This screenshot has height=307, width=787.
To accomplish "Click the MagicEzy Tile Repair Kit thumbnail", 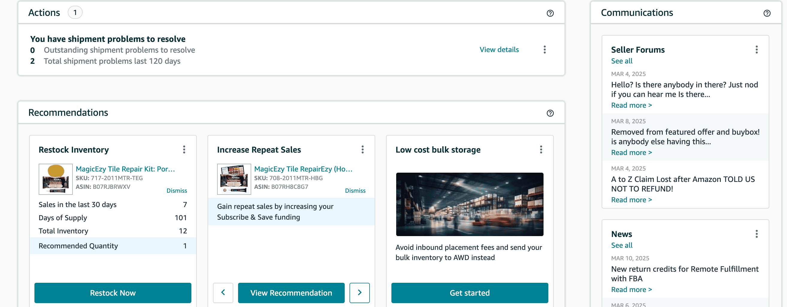I will (x=56, y=179).
